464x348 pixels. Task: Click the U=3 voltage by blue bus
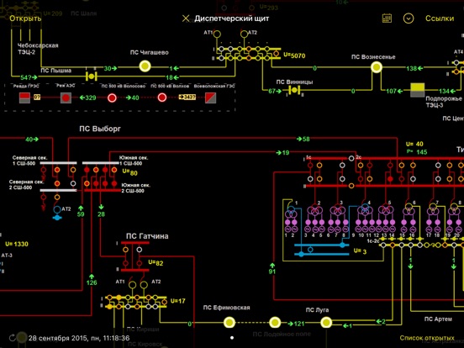(x=360, y=251)
